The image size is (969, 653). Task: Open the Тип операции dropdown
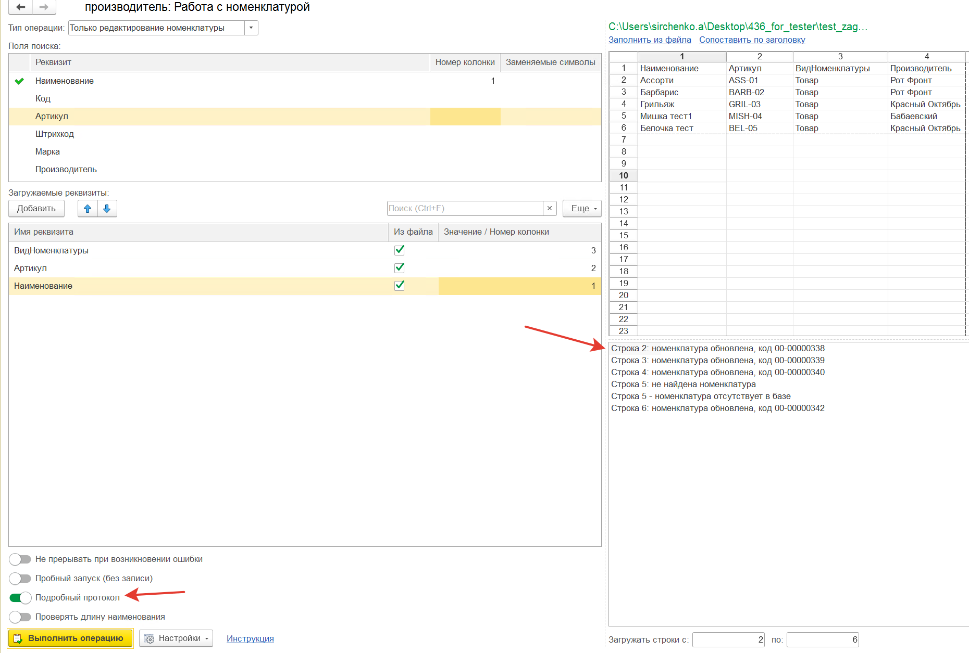[251, 28]
